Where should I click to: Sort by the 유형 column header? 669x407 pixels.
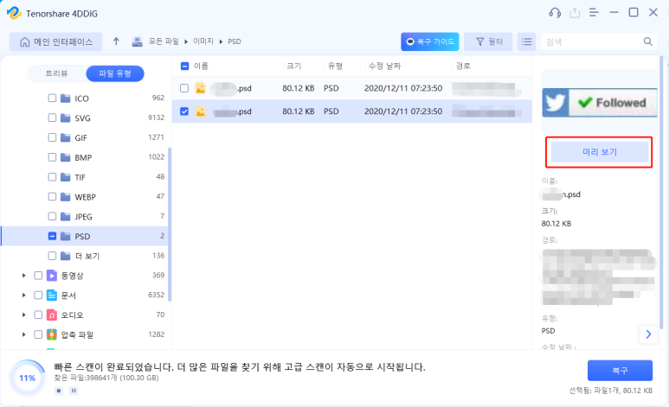[335, 66]
